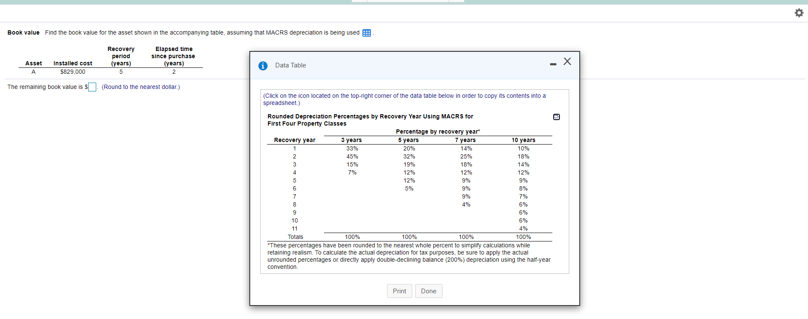The width and height of the screenshot is (808, 319).
Task: Click the "The remaining book value is $" label
Action: coord(47,87)
